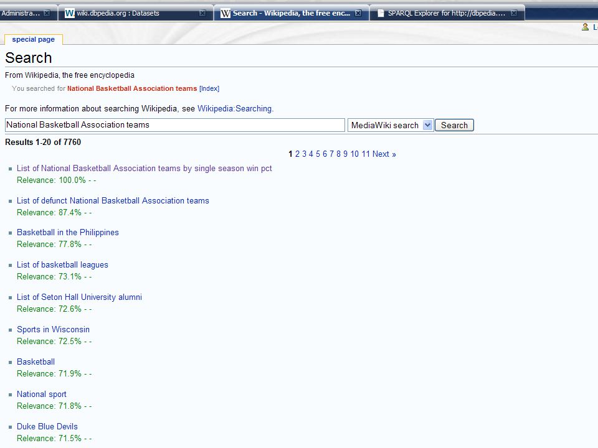Click the wiki.dbpedia.org tab favicon
Viewport: 598px width, 448px height.
click(69, 13)
